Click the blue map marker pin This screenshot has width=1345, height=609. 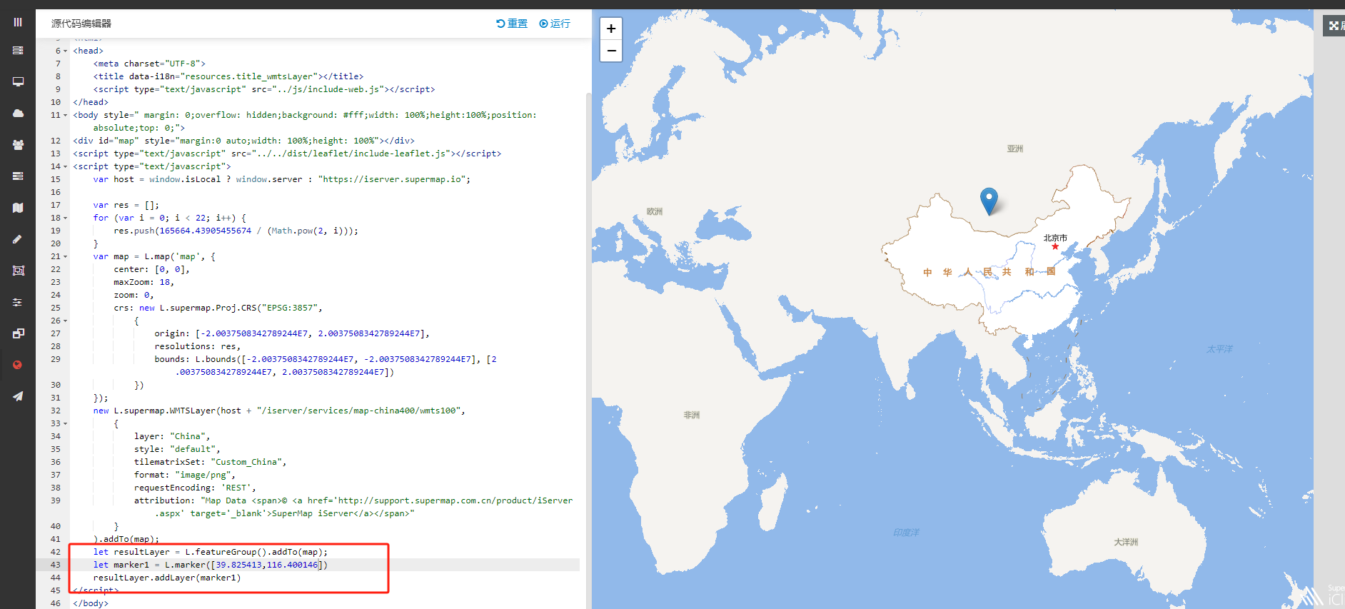(x=989, y=201)
